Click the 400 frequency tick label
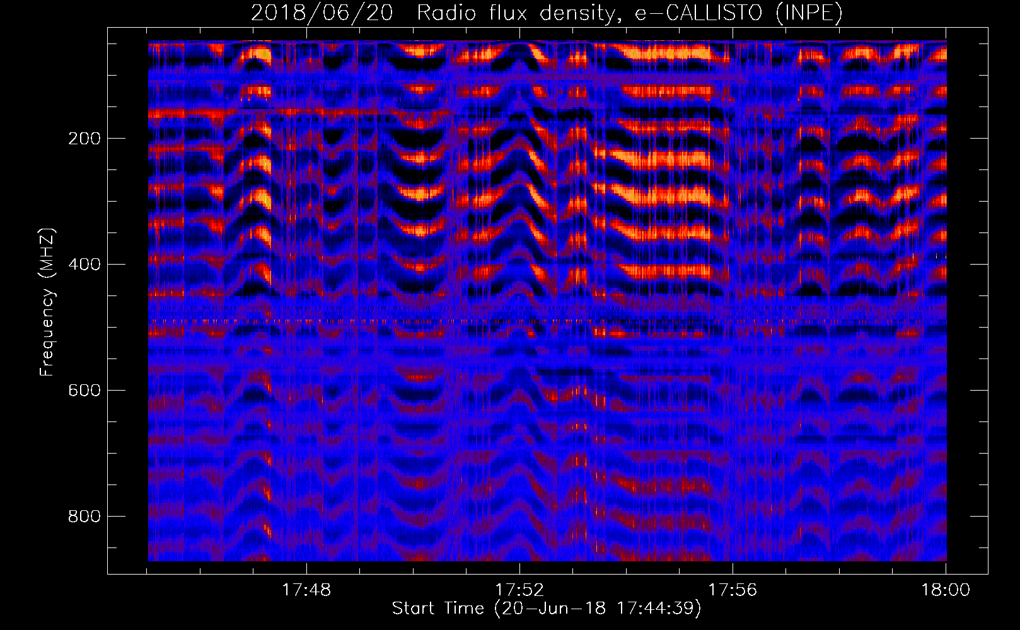Screen dimensions: 1020x630 (84, 265)
